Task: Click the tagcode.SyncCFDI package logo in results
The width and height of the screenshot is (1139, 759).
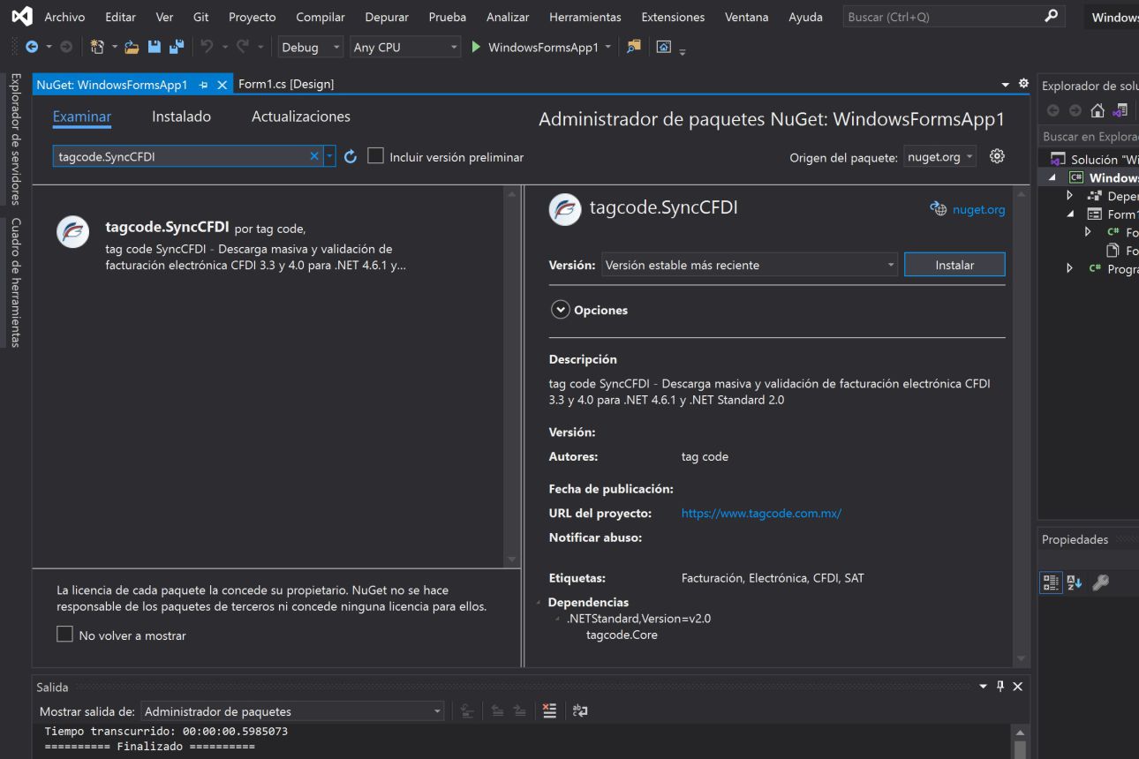Action: (72, 231)
